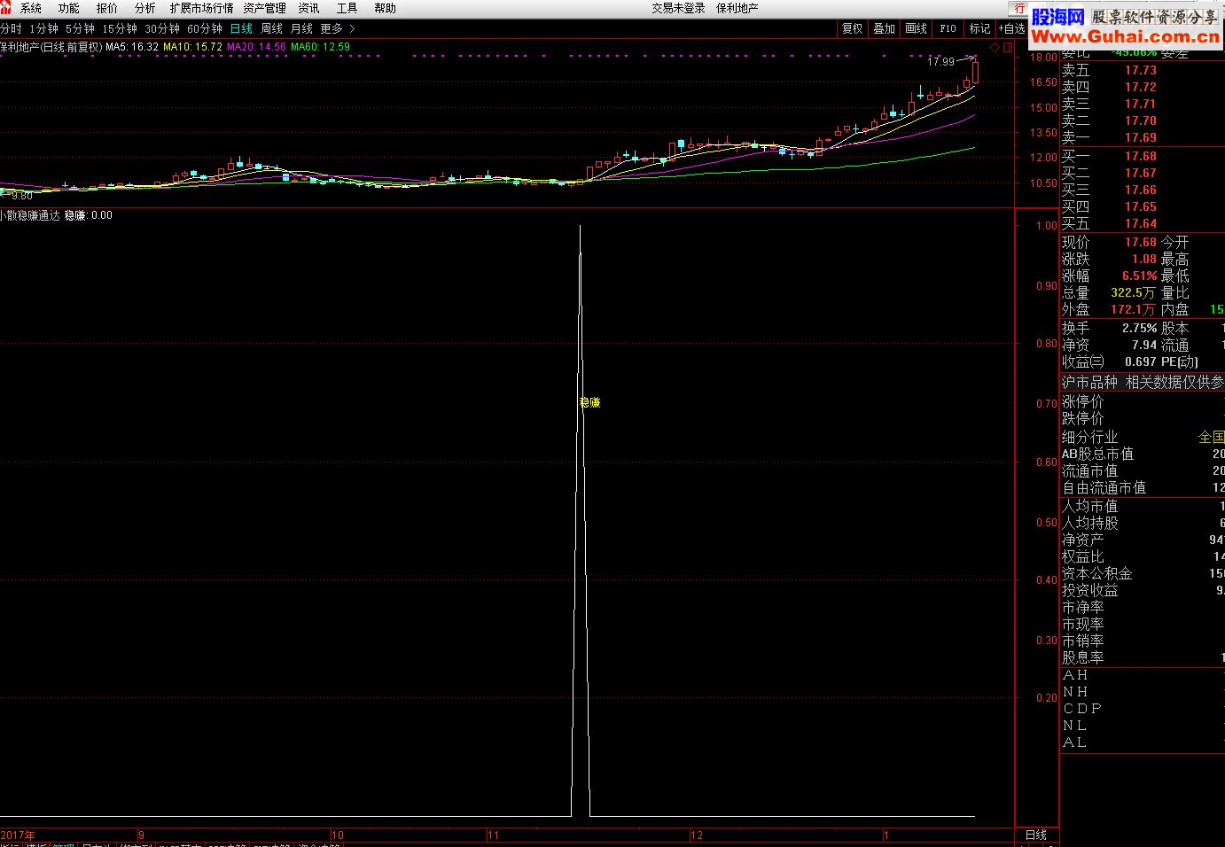Image resolution: width=1225 pixels, height=847 pixels.
Task: Click 交易未登录 status text
Action: coord(678,8)
